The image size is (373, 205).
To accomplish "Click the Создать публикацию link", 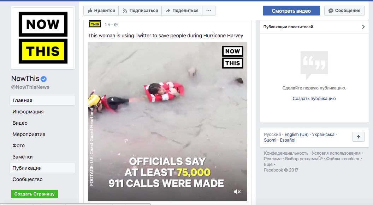I will click(314, 99).
